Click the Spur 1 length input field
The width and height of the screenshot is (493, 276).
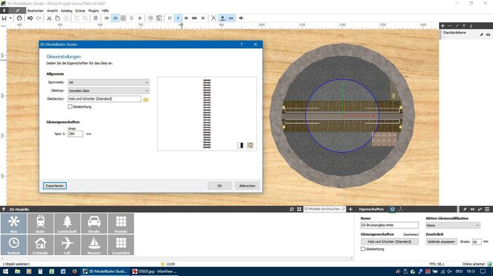pos(75,134)
